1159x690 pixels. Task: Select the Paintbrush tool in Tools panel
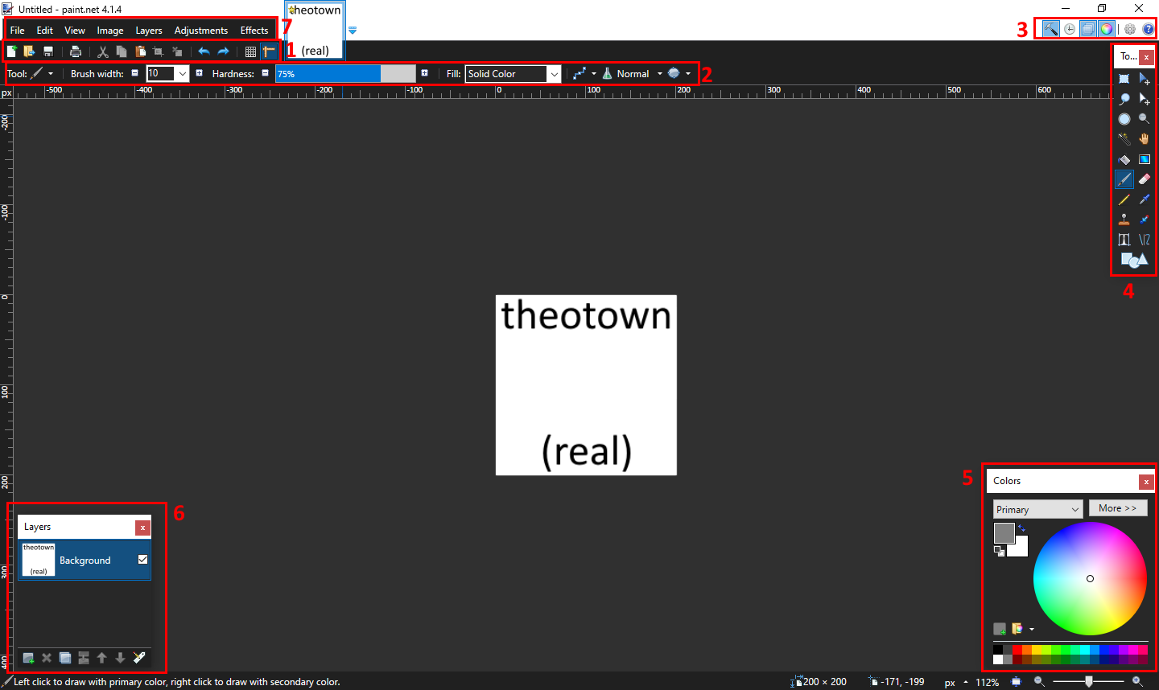coord(1124,179)
